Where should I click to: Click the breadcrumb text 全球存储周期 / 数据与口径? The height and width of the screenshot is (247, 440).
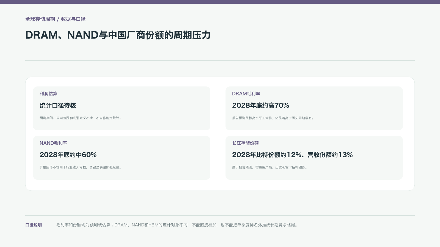(x=56, y=19)
